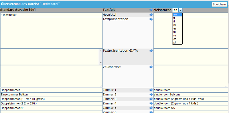Image resolution: width=229 pixels, height=113 pixels.
Task: Click the copy arrow next to Textpräsentation
Action: click(x=151, y=19)
